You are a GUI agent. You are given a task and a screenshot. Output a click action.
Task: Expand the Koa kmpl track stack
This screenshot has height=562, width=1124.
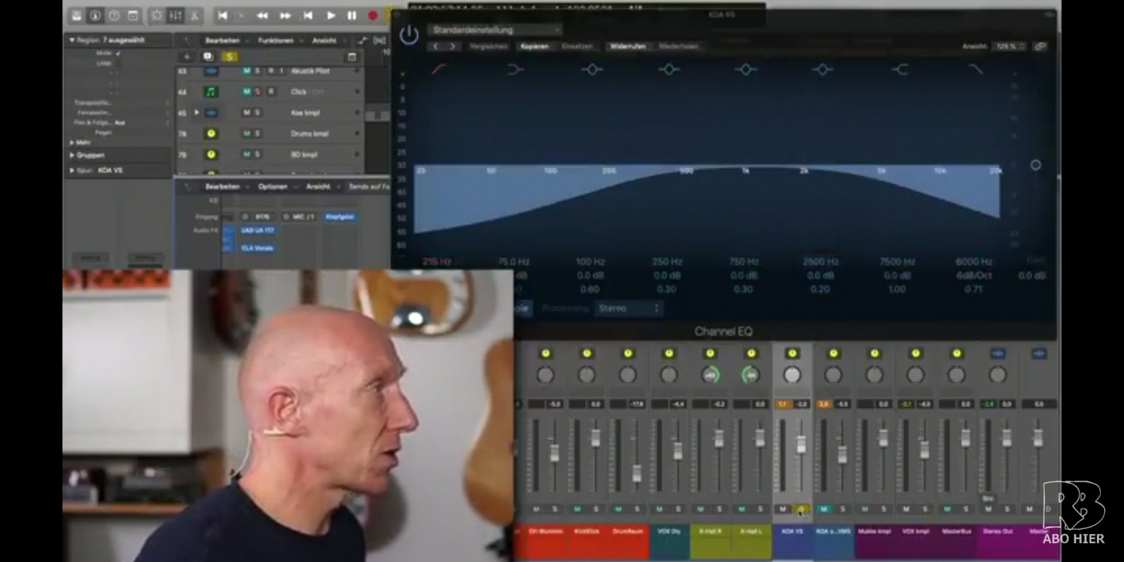click(x=197, y=112)
